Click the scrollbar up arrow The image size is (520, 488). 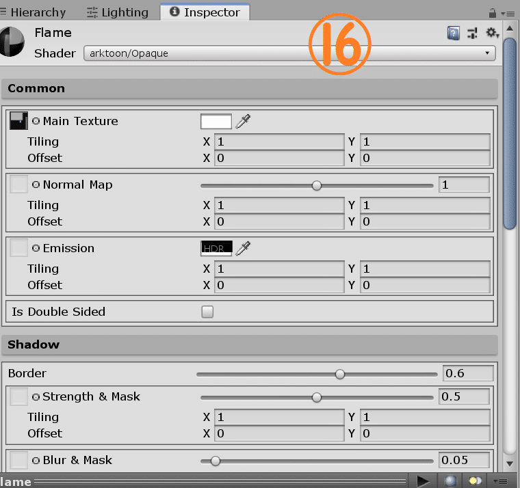click(x=510, y=29)
